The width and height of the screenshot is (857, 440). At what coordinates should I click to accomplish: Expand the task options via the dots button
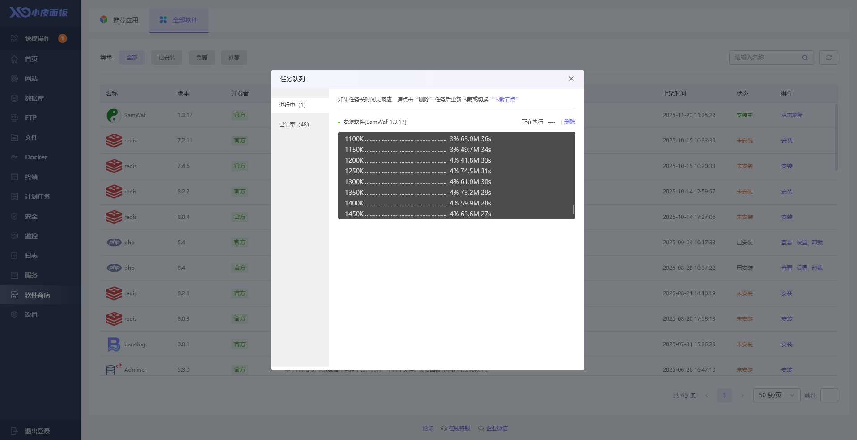[552, 122]
